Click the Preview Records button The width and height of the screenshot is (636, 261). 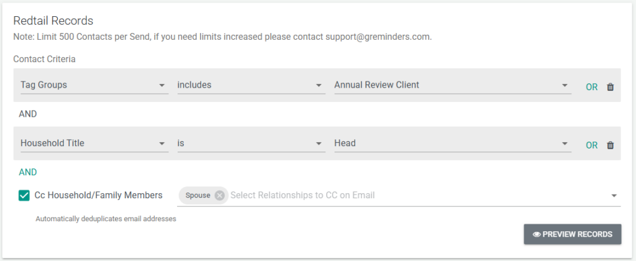click(572, 234)
